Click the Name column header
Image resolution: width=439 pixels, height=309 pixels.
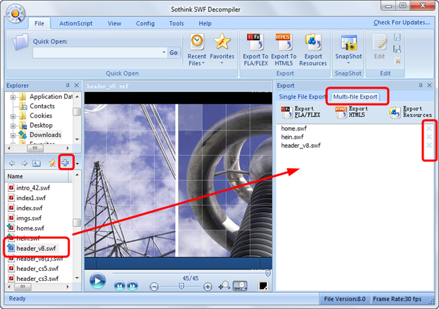click(x=36, y=176)
